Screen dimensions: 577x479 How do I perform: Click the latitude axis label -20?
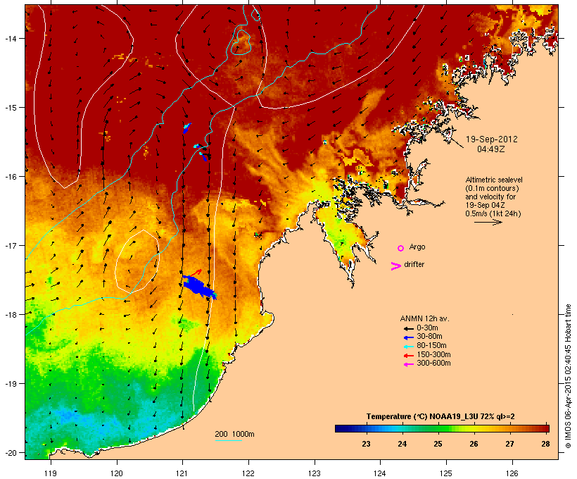click(10, 452)
